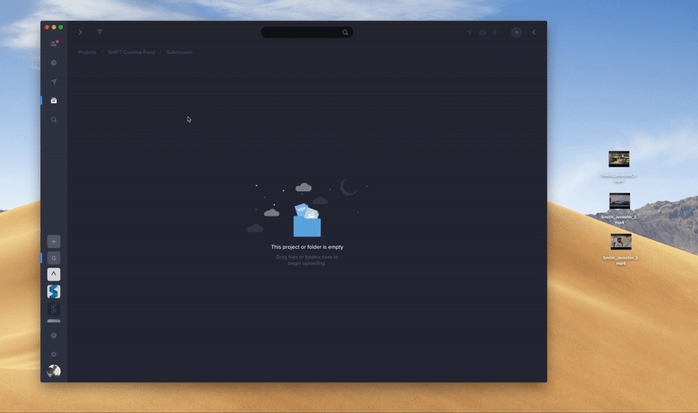
Task: Open the user profile avatar
Action: point(54,371)
